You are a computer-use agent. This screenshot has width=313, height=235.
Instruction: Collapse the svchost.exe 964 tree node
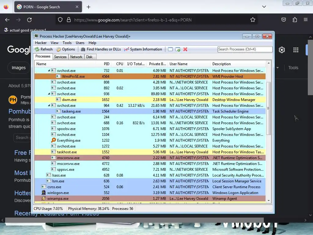[49, 105]
